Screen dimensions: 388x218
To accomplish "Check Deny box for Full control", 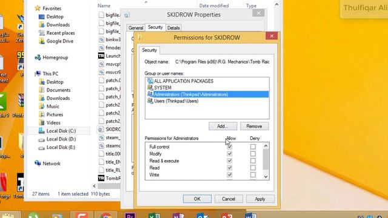I will point(253,147).
